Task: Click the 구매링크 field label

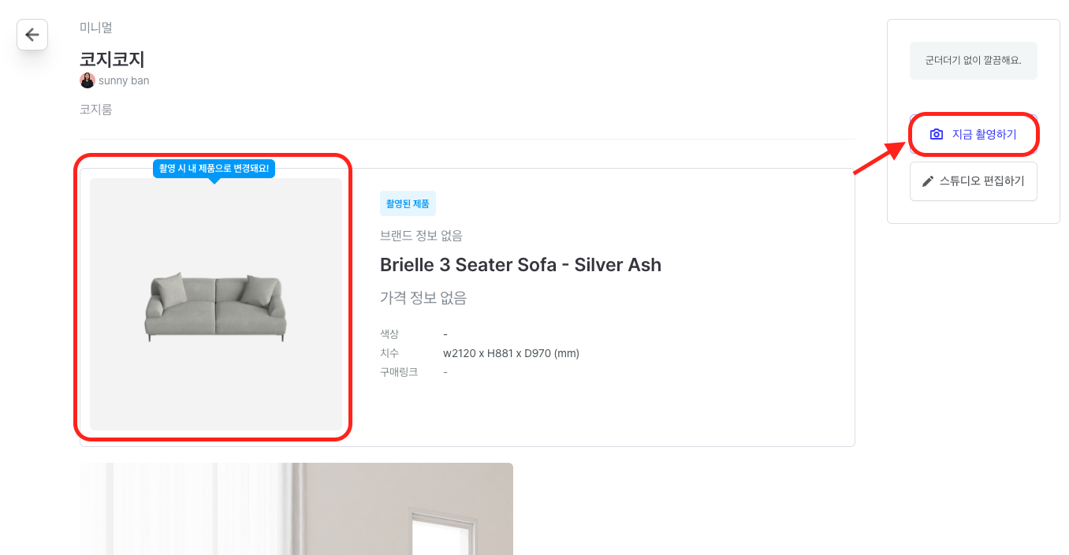Action: click(x=399, y=372)
